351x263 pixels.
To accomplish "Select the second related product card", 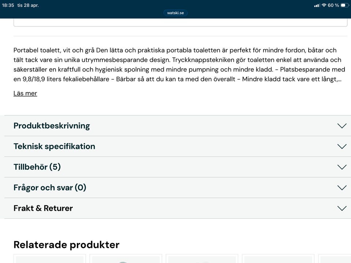I will (x=126, y=259).
